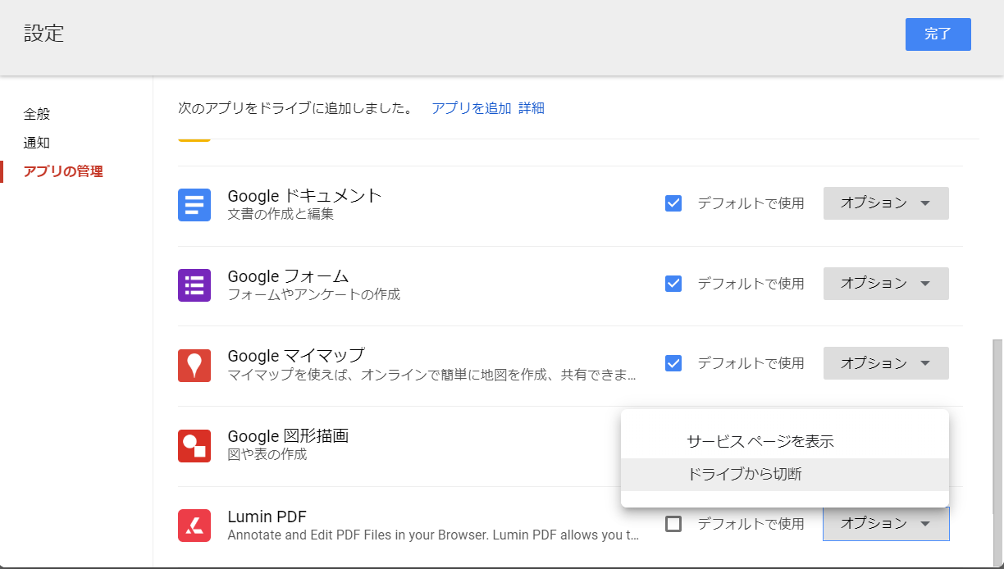This screenshot has height=569, width=1004.
Task: Uncheck デフォルトで使用 for Google フォーム
Action: tap(673, 284)
